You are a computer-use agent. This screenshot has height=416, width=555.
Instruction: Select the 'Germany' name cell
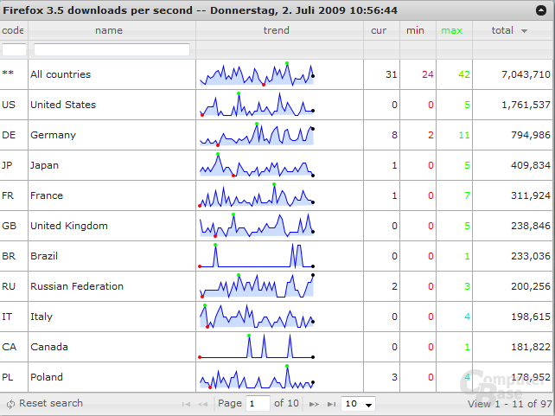(112, 135)
